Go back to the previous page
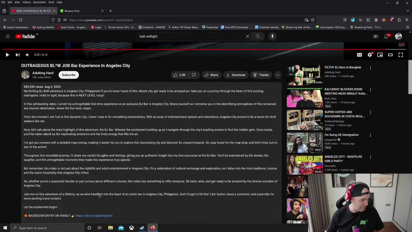This screenshot has width=412, height=232. (5, 20)
